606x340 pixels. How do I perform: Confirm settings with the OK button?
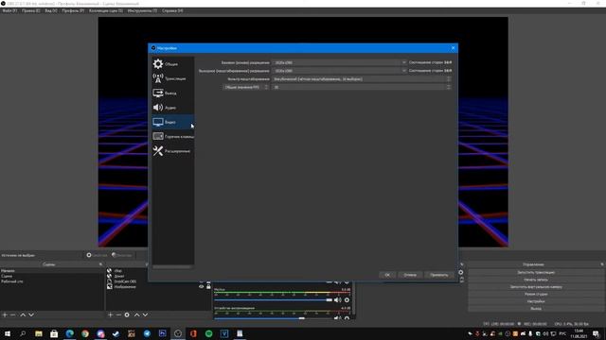[x=387, y=275]
